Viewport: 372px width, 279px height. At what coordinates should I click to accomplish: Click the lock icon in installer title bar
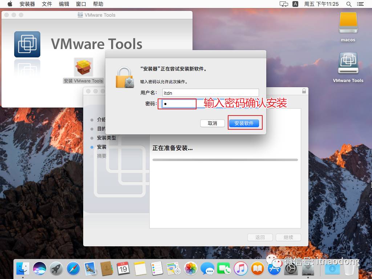pyautogui.click(x=304, y=91)
